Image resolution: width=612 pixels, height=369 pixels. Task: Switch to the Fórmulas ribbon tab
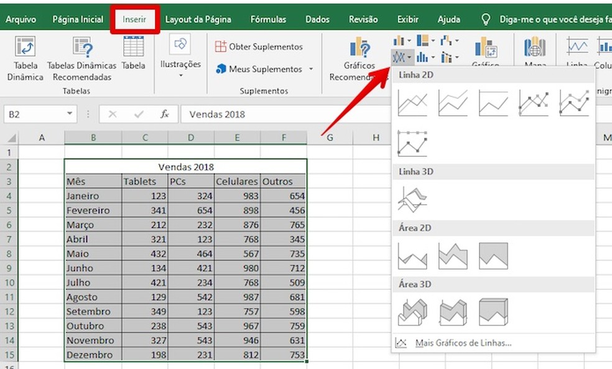(x=268, y=19)
